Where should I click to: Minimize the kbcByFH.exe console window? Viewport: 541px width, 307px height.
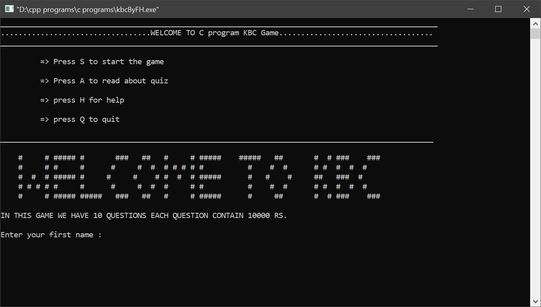[470, 9]
